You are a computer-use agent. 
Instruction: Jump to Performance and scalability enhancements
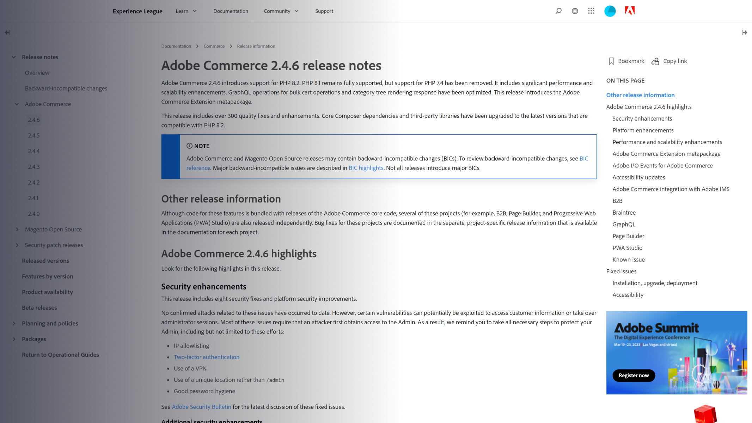click(x=667, y=142)
